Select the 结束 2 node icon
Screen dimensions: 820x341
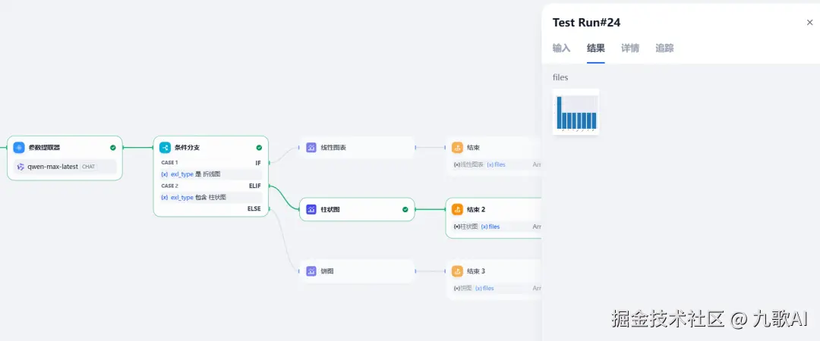457,209
